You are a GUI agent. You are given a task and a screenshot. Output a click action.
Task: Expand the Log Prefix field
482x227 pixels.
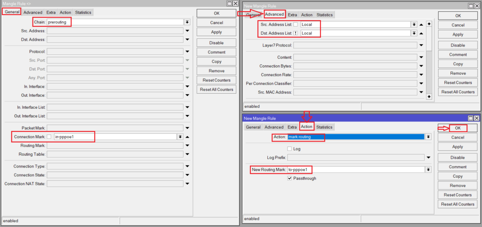(428, 158)
